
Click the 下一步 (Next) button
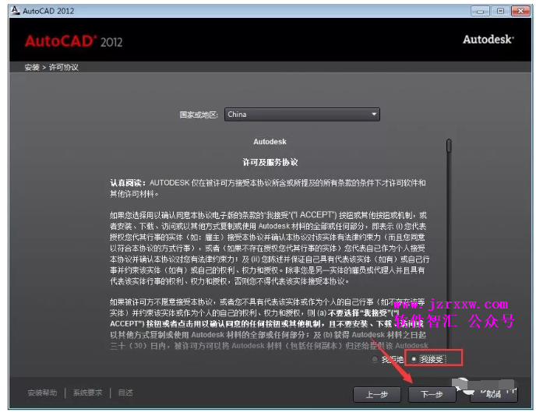pos(432,394)
